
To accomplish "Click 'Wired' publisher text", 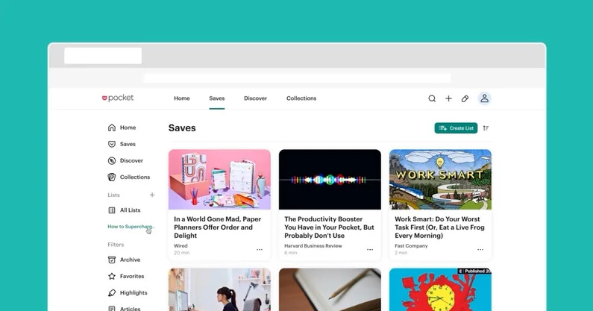I will point(181,246).
